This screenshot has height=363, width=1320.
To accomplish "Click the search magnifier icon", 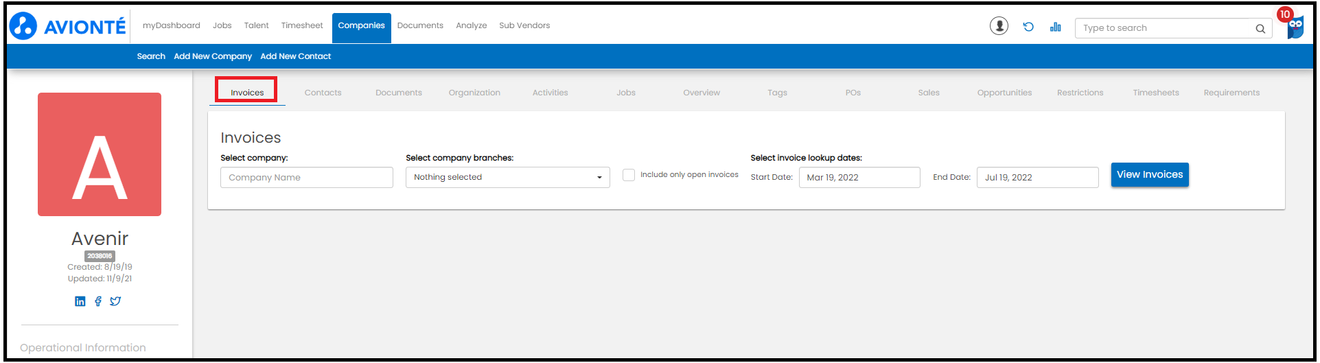I will 1260,28.
